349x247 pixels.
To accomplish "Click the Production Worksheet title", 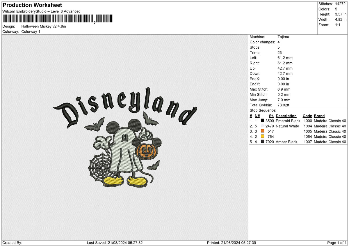I will (32, 5).
